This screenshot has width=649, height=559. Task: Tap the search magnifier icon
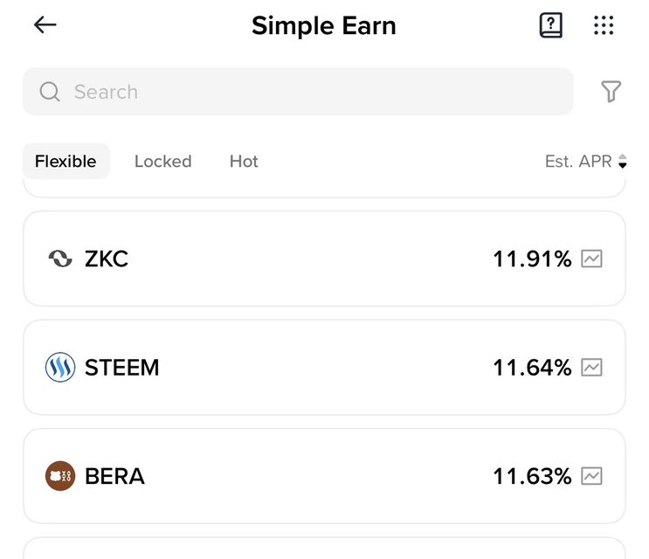50,92
